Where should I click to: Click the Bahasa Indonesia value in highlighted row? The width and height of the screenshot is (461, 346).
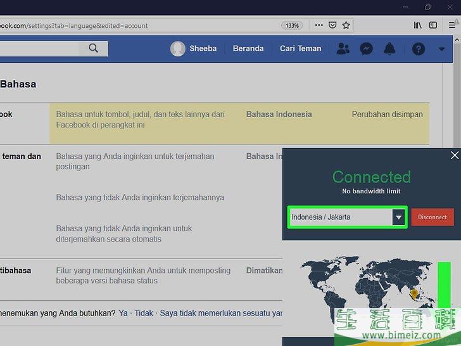279,114
